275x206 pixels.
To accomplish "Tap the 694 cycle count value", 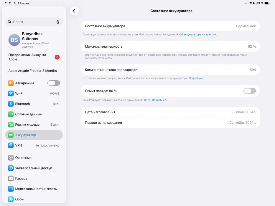I will coord(253,70).
